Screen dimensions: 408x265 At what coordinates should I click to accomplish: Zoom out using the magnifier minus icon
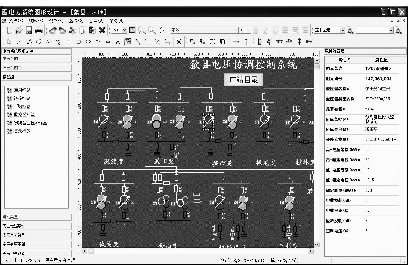[152, 30]
